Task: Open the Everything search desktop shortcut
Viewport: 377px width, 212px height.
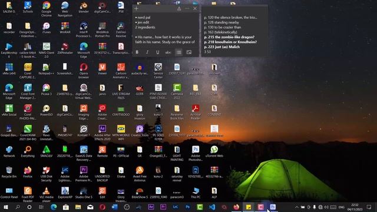Action: [28, 152]
